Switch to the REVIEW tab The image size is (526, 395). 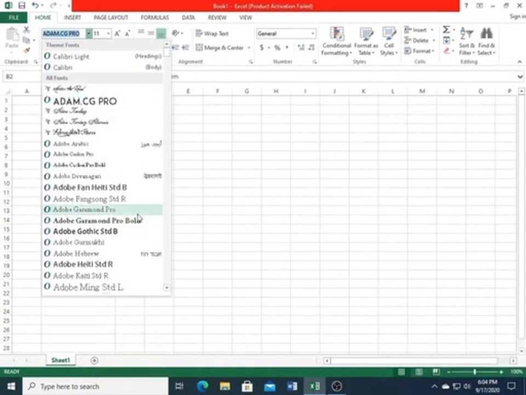(217, 18)
